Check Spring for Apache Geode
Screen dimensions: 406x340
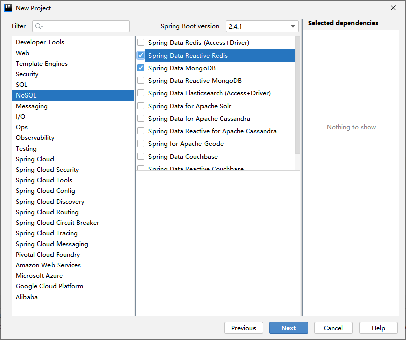(141, 143)
